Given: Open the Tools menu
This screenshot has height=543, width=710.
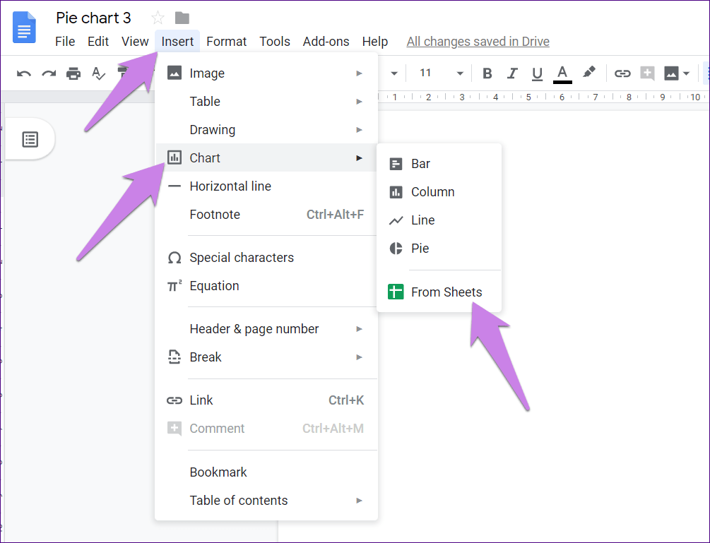Looking at the screenshot, I should pos(274,42).
